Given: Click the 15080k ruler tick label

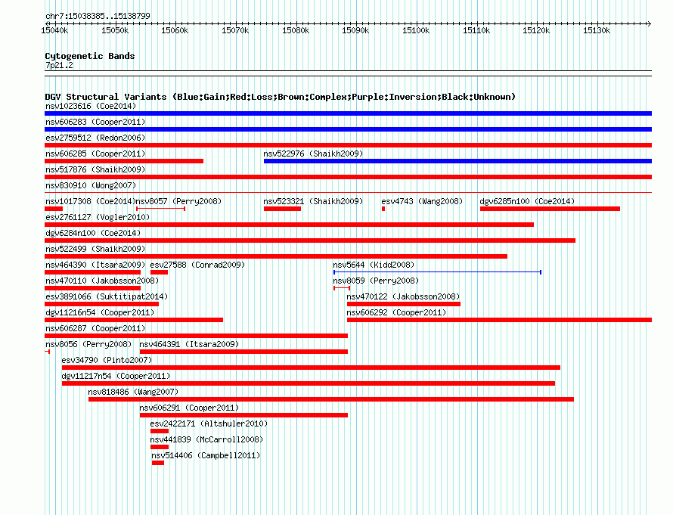Looking at the screenshot, I should coord(296,30).
